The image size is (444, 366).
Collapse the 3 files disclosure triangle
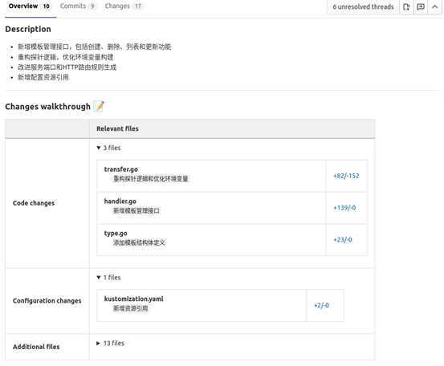point(99,148)
